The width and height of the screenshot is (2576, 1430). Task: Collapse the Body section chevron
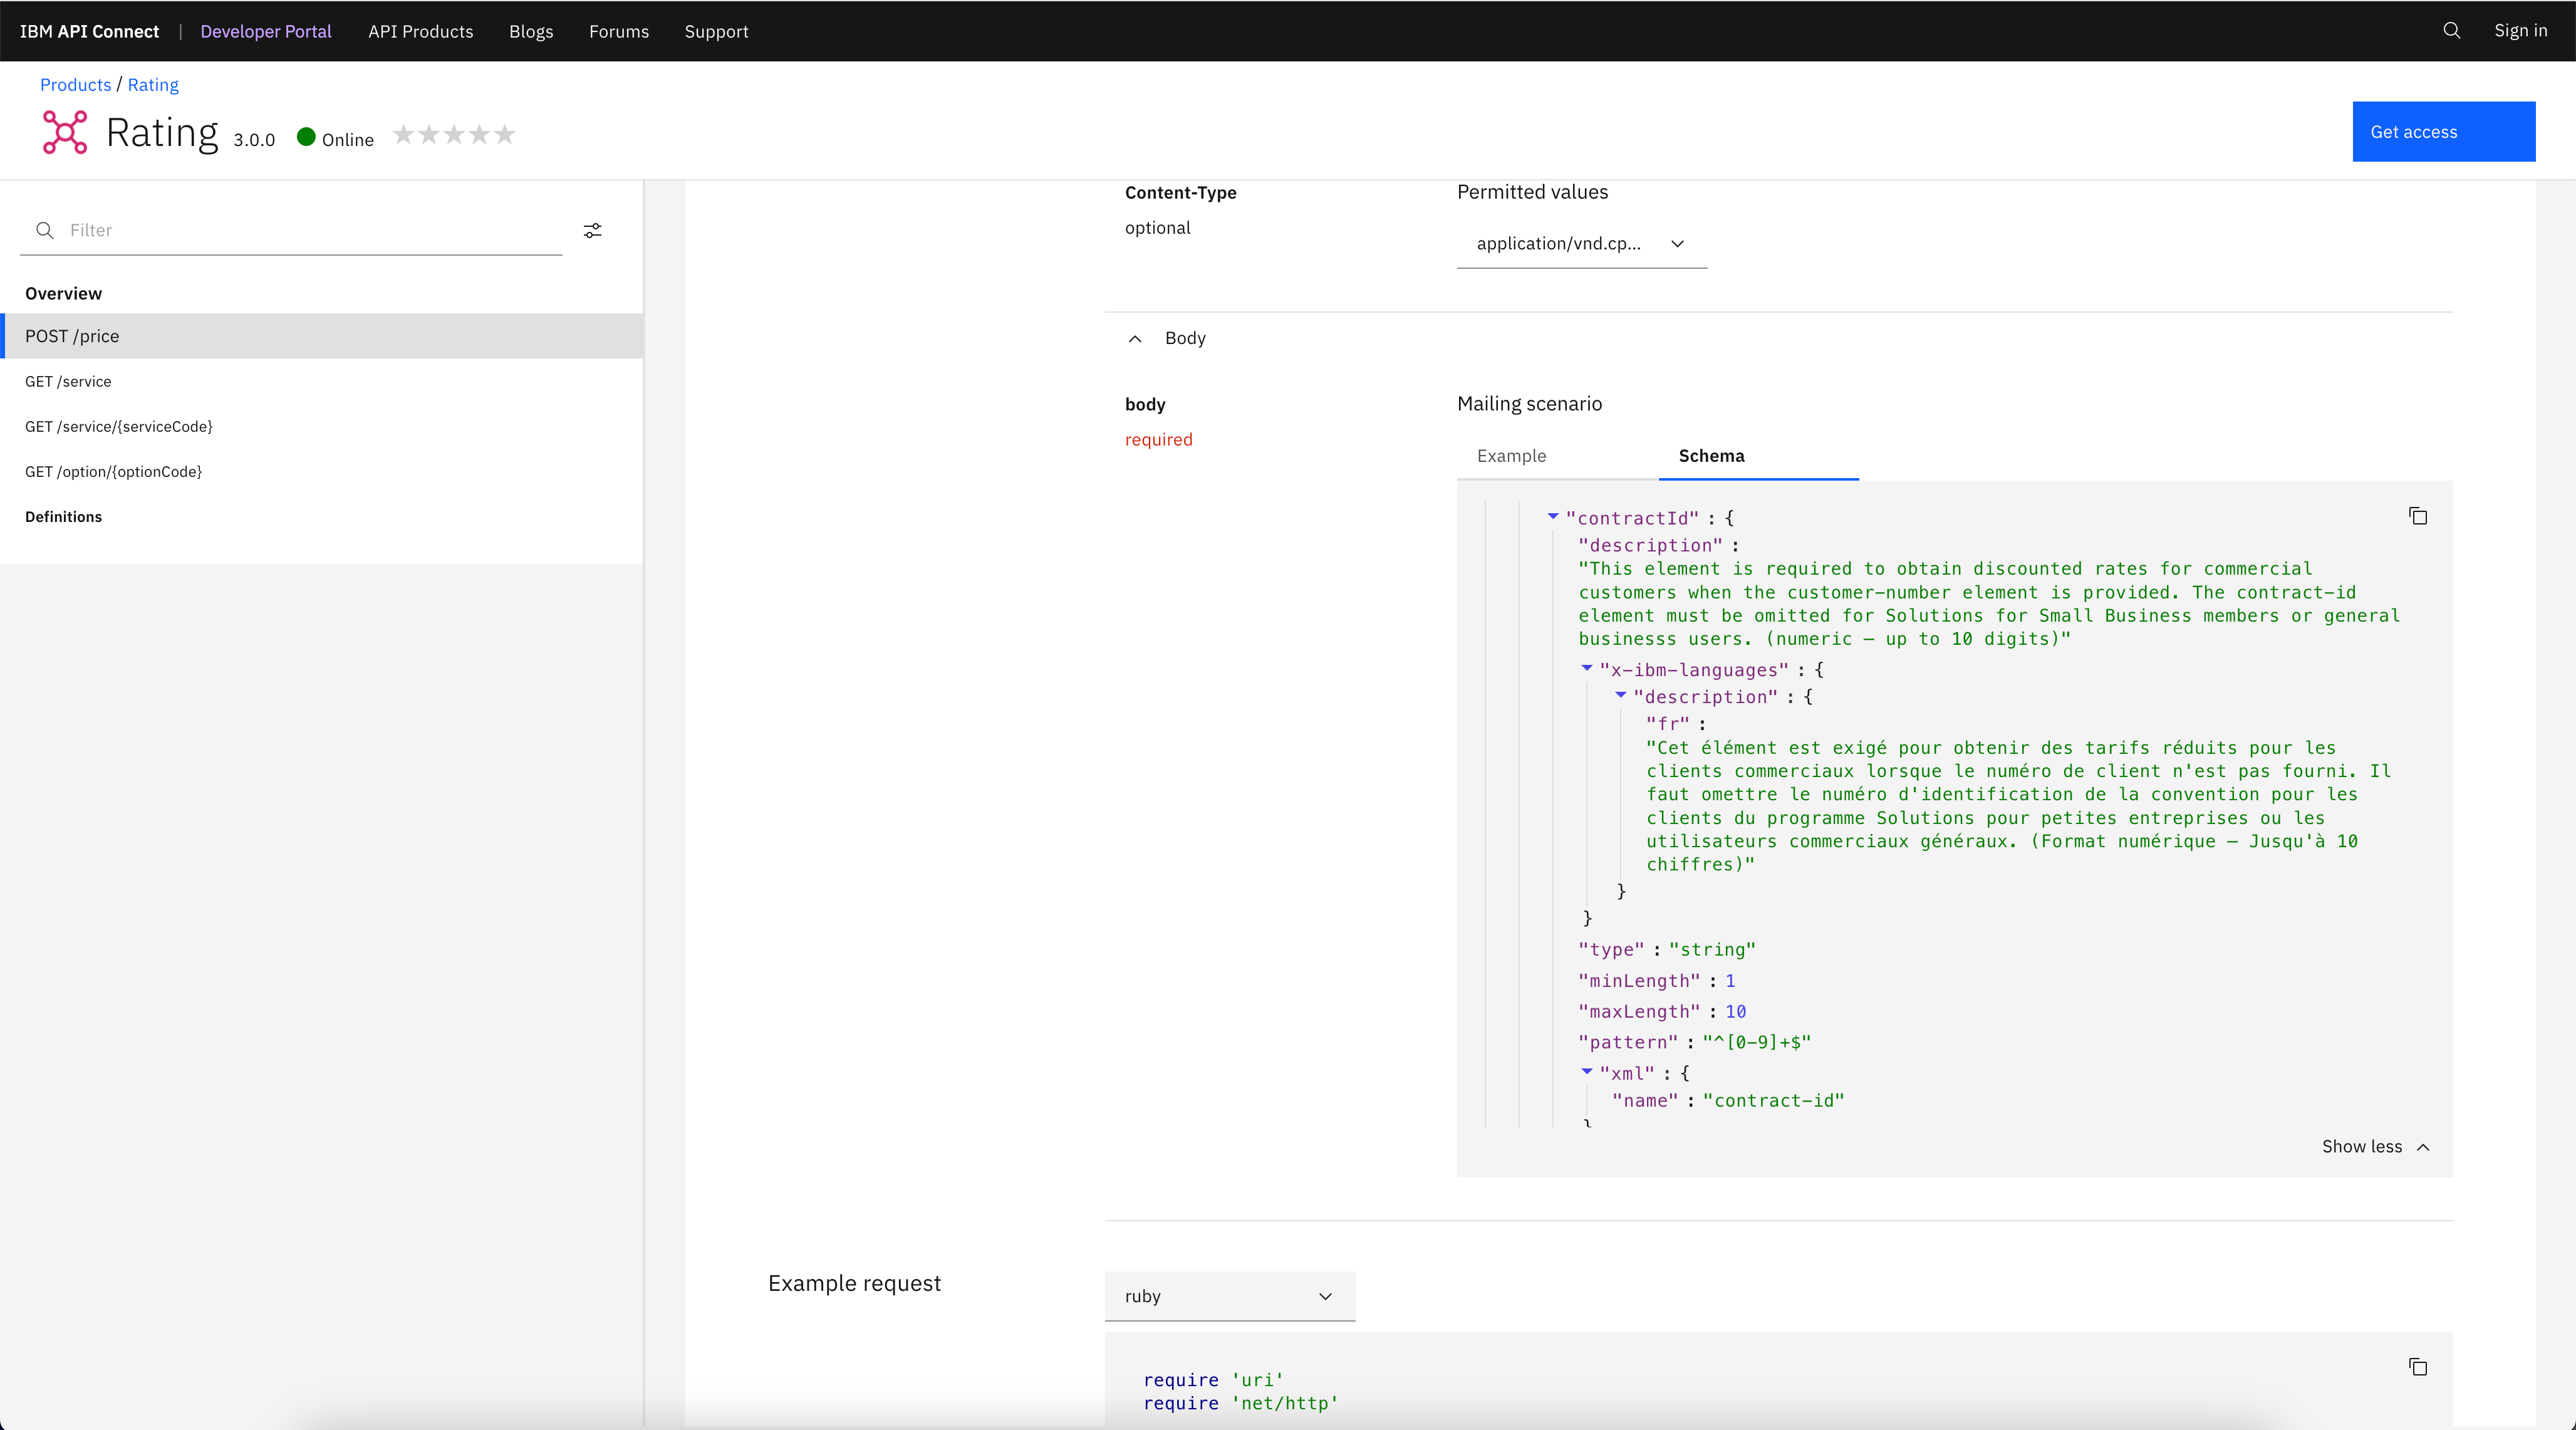tap(1135, 339)
